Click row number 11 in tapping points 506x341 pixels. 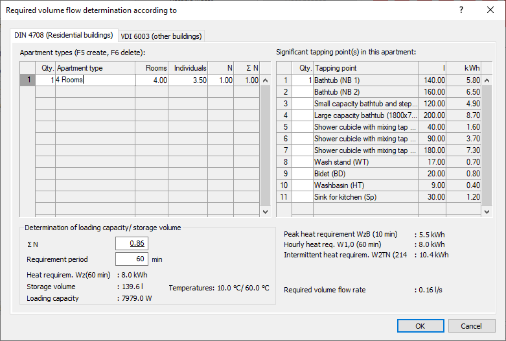[x=284, y=196]
